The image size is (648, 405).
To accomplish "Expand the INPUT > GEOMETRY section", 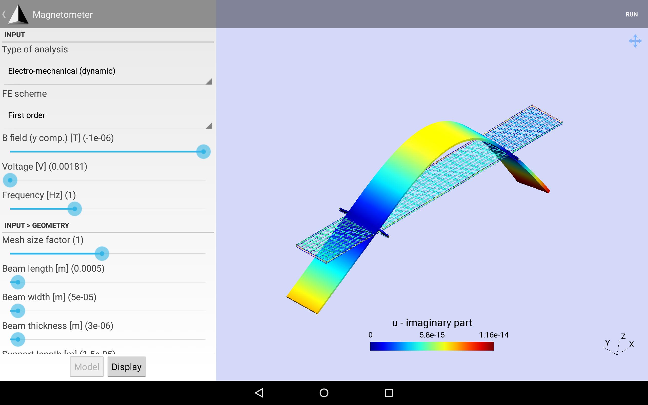I will [x=36, y=225].
